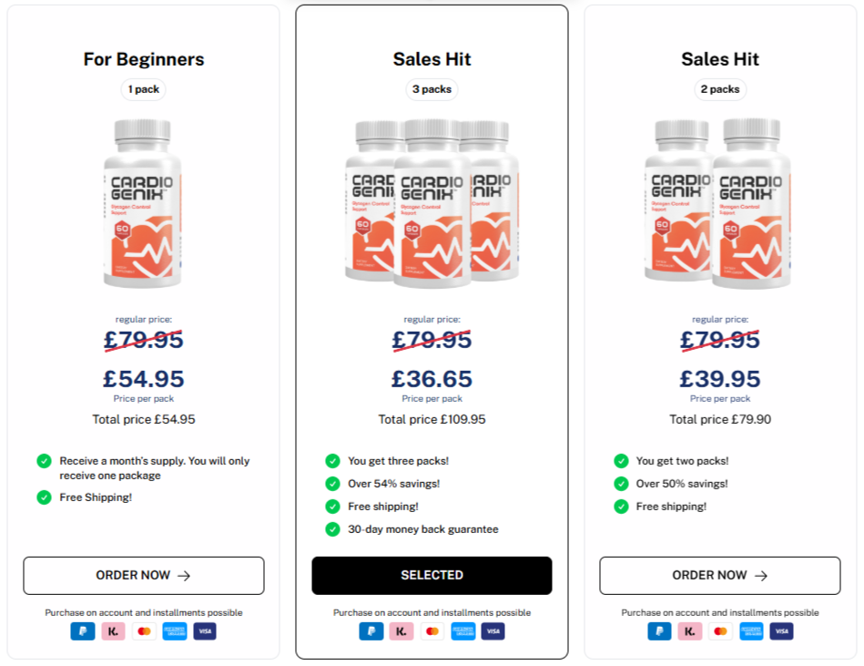This screenshot has width=864, height=666.
Task: Click ORDER NOW on the 2 packs Sales Hit
Action: coord(719,575)
